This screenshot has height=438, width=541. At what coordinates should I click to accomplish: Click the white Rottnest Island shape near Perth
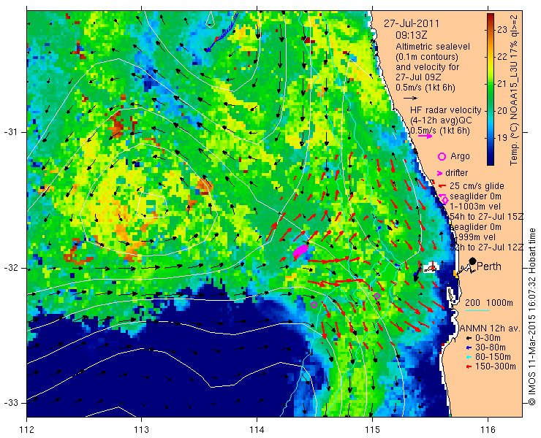[431, 267]
